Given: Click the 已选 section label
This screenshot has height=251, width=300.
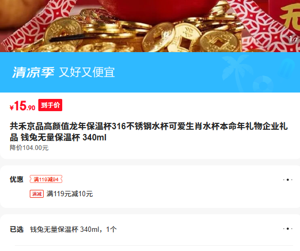Looking at the screenshot, I should coord(16,229).
